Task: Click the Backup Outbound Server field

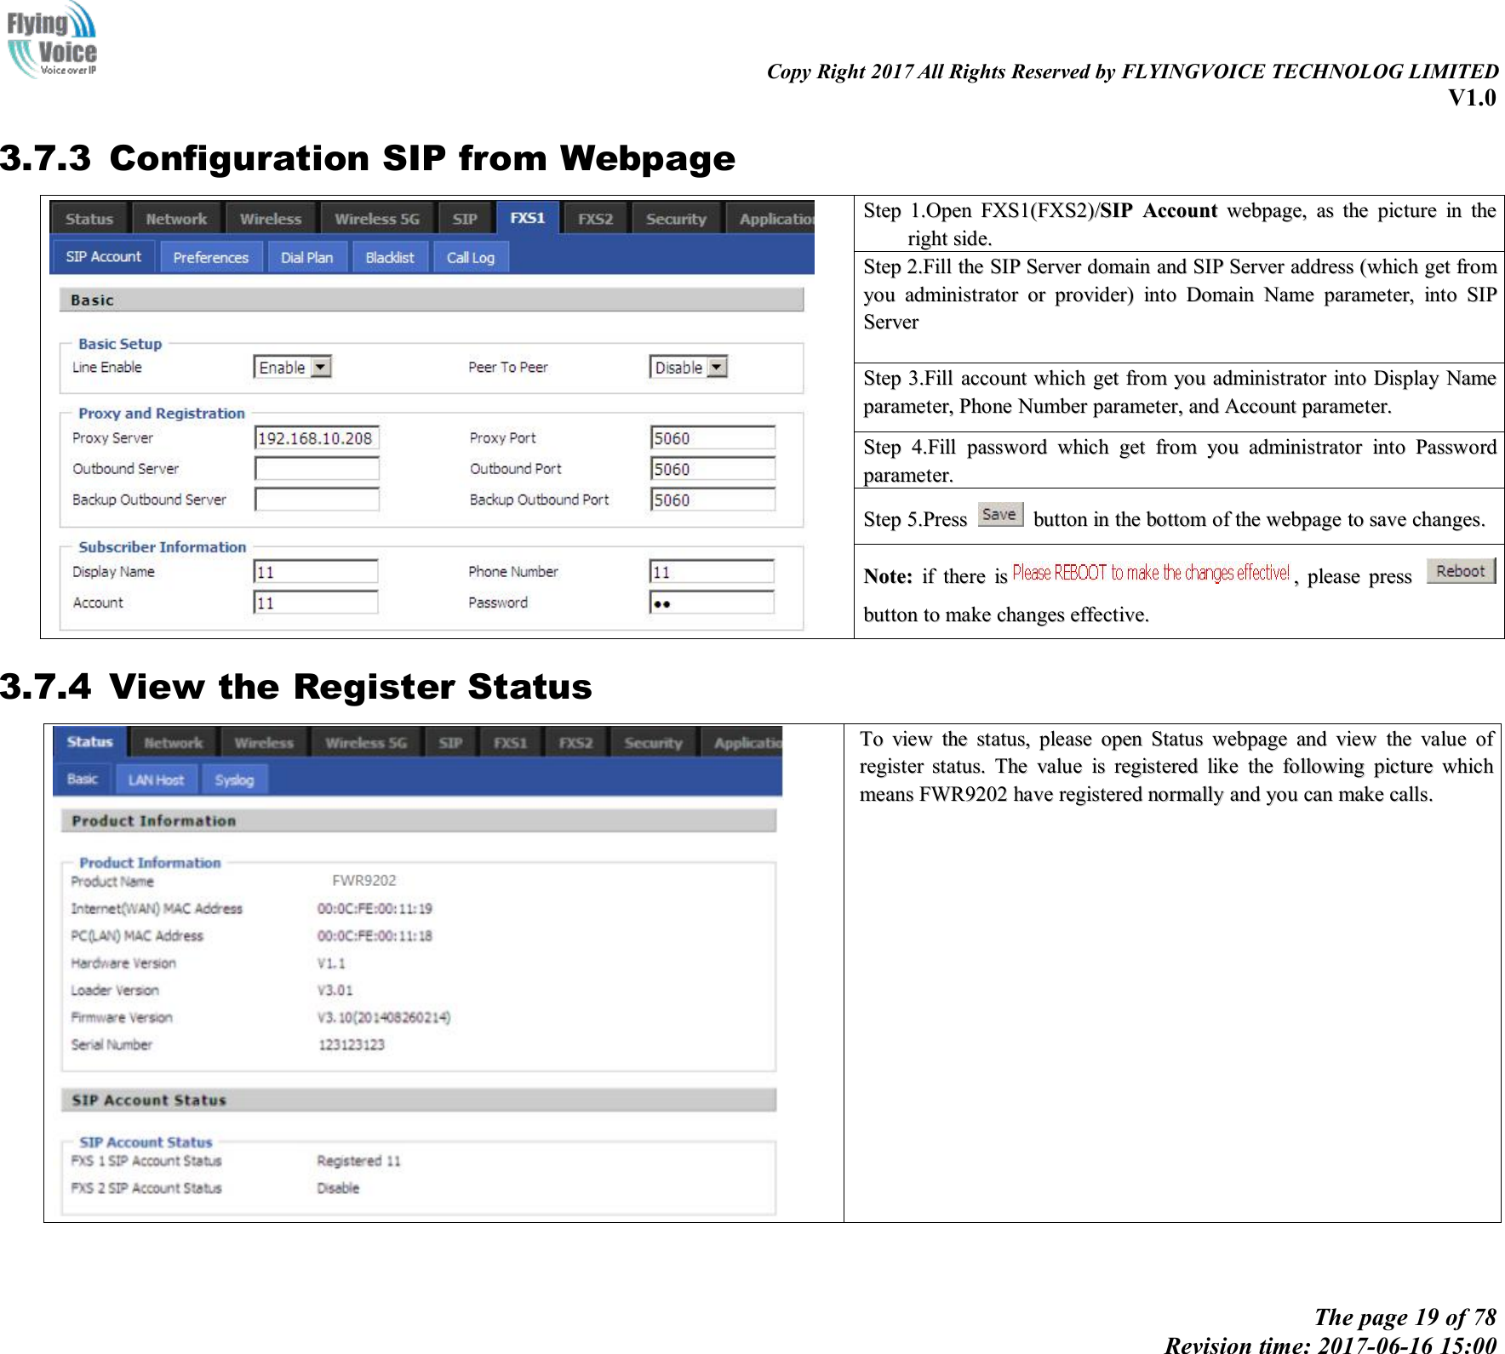Action: coord(316,500)
